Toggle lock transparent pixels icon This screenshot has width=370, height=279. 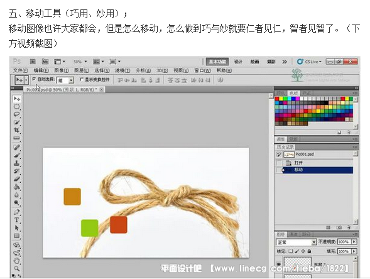291,251
